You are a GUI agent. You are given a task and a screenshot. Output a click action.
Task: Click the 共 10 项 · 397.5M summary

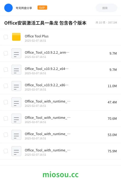[106, 23]
